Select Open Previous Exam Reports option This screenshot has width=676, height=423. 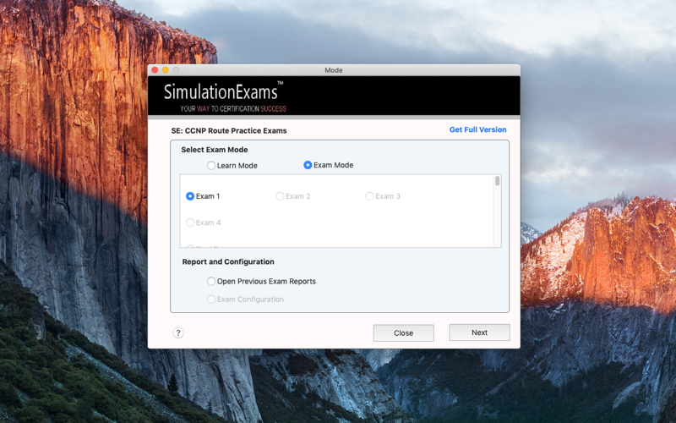211,281
